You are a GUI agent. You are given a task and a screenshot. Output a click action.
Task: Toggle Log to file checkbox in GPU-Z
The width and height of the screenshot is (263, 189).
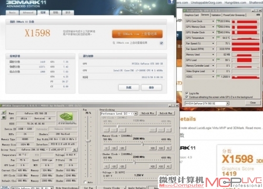click(187, 93)
